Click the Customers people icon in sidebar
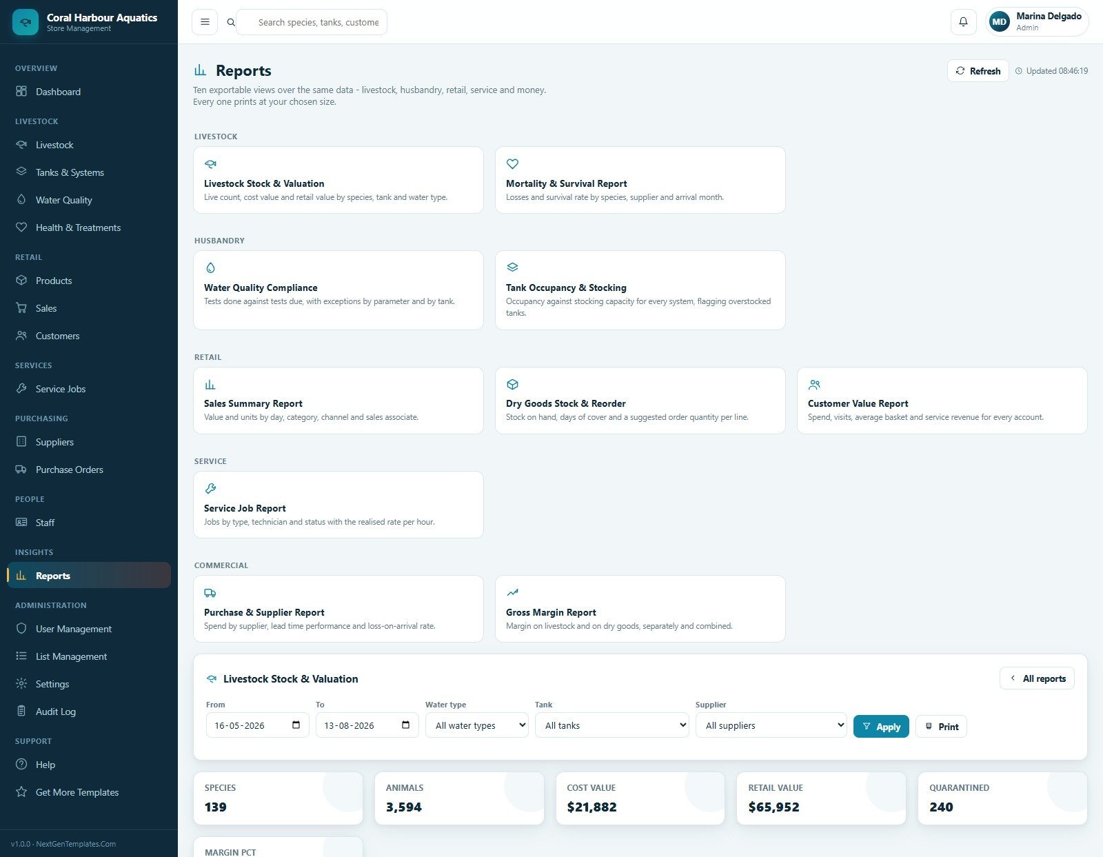 click(x=21, y=335)
